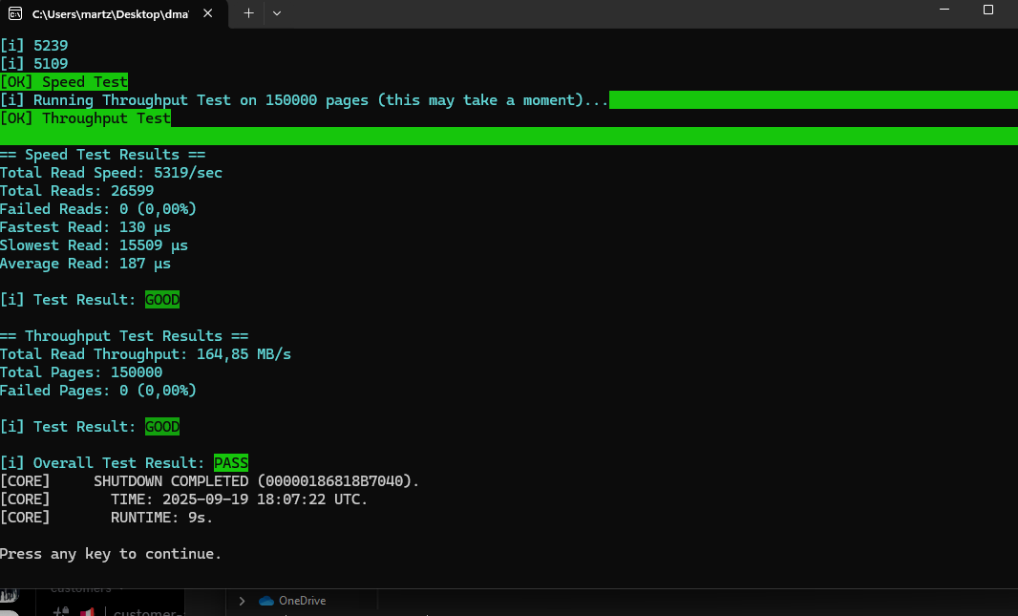This screenshot has width=1018, height=616.
Task: Select the terminal tab titled C:\Users\martz\Desktop\dma
Action: [114, 13]
